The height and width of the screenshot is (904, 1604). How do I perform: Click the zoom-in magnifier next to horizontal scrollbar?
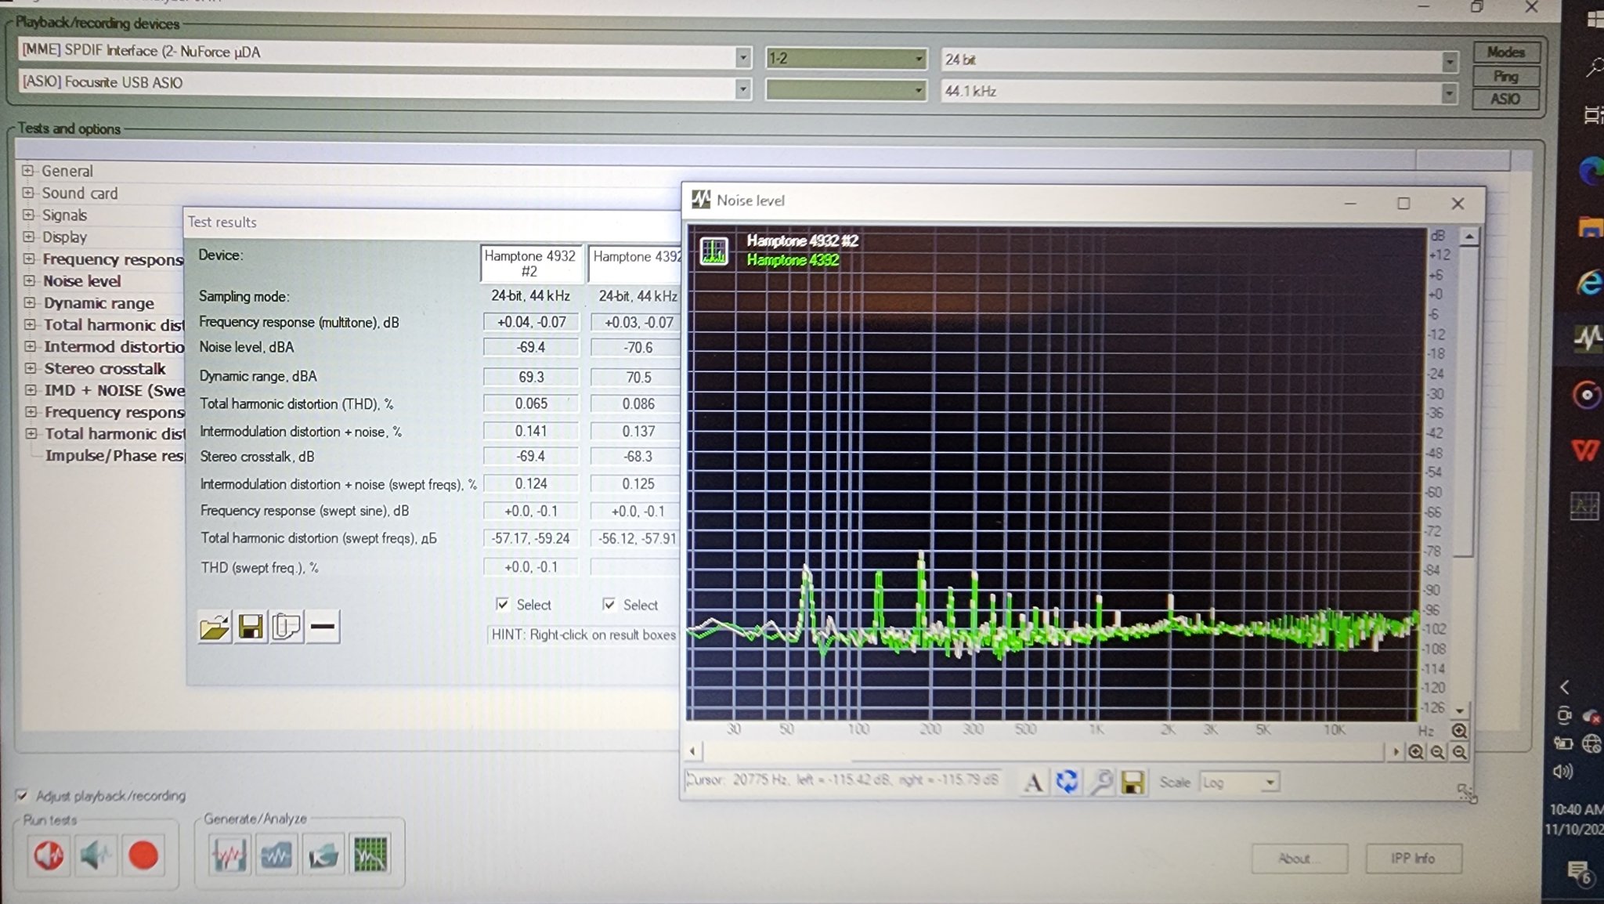coord(1416,752)
